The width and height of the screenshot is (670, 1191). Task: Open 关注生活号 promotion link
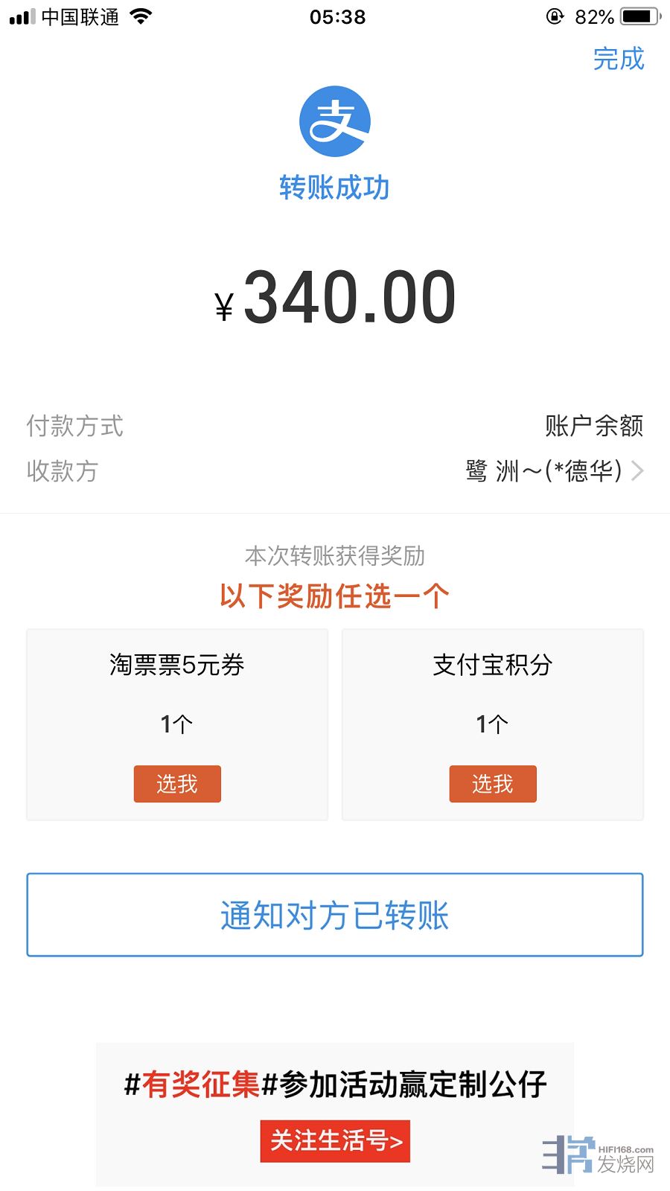pos(335,1140)
